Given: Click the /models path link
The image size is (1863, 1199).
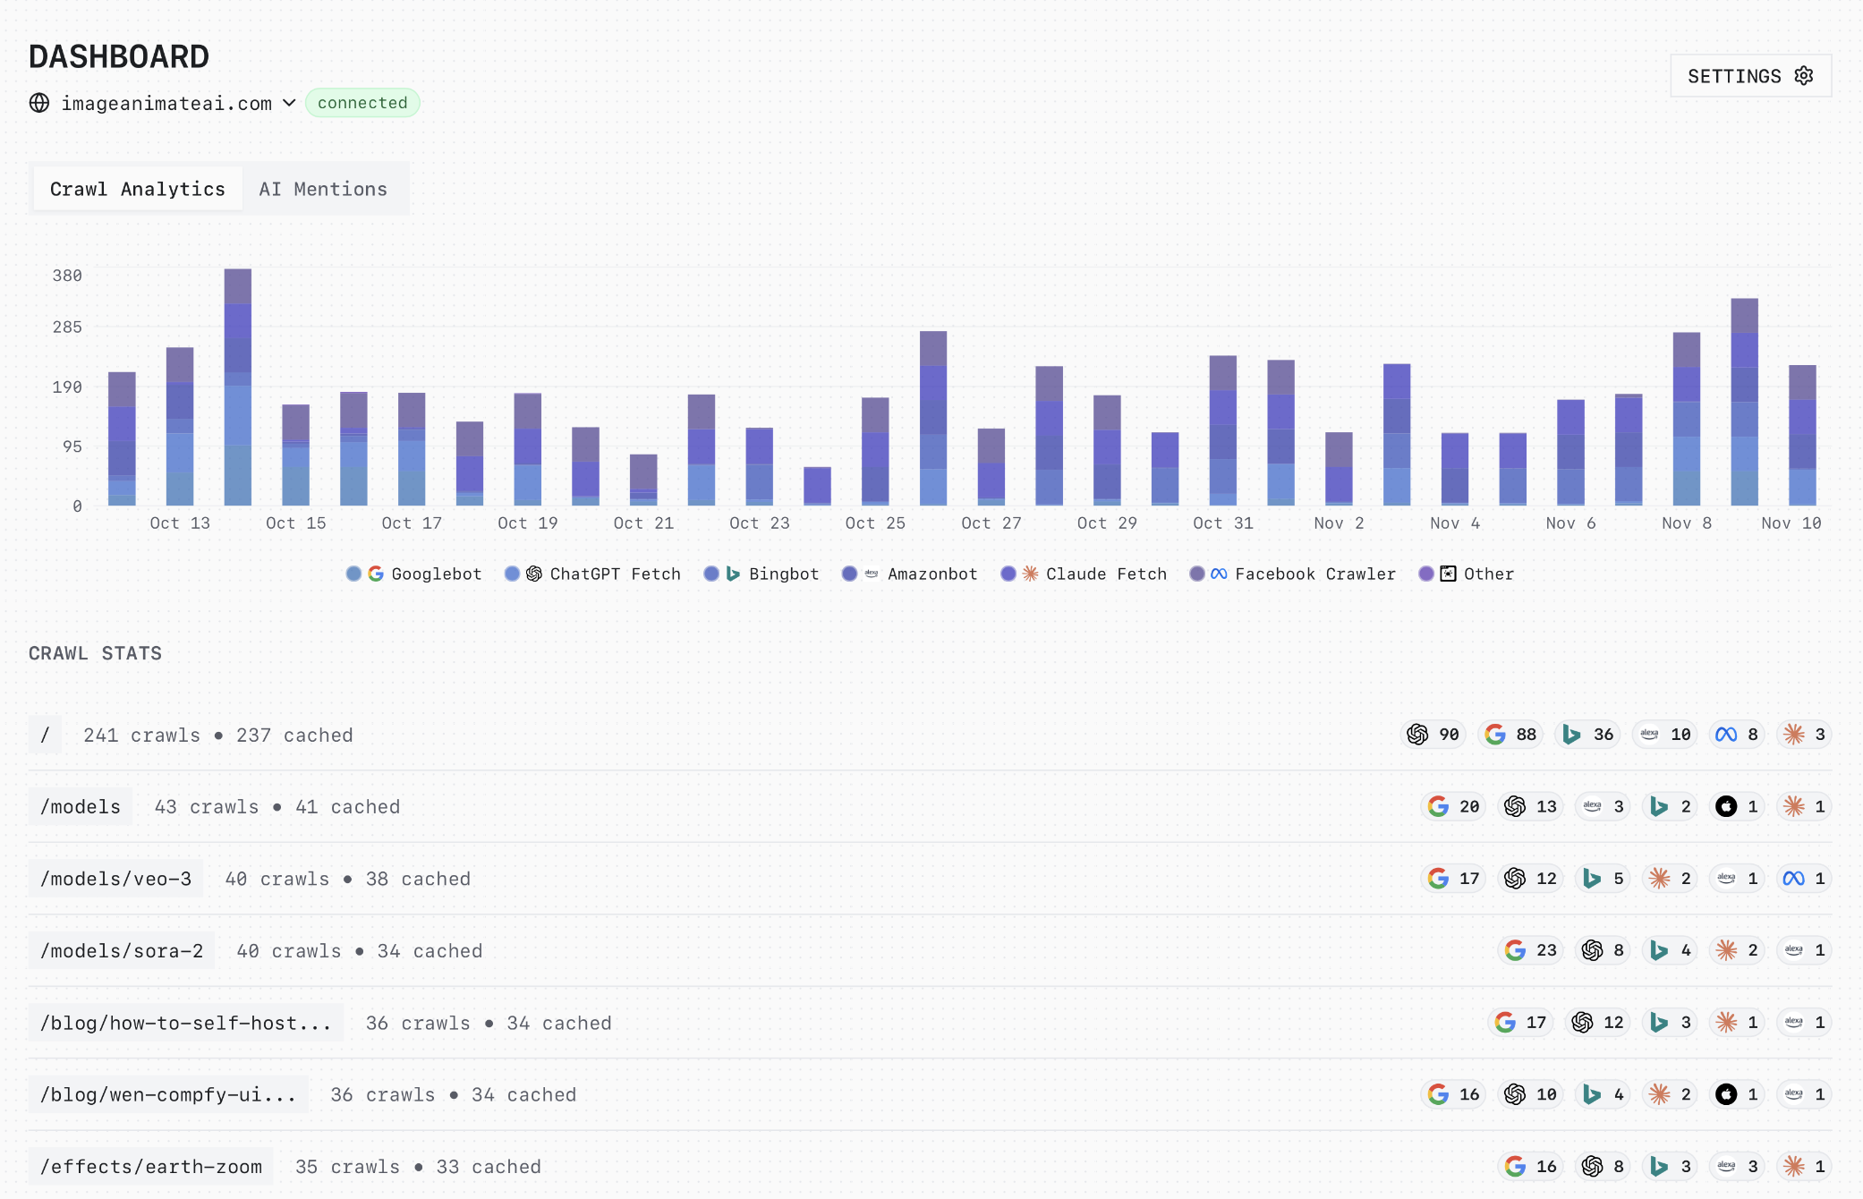Looking at the screenshot, I should (81, 806).
